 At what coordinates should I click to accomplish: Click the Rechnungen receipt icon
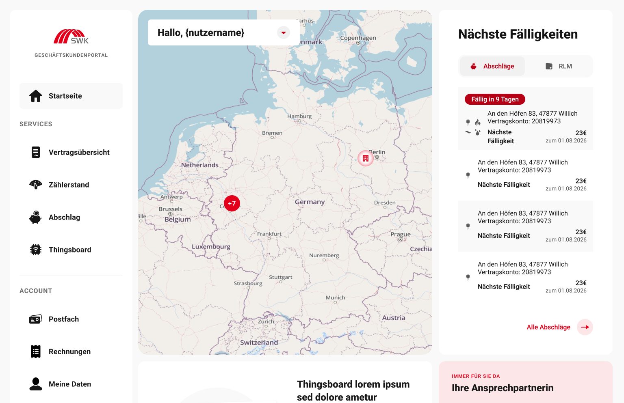(36, 351)
